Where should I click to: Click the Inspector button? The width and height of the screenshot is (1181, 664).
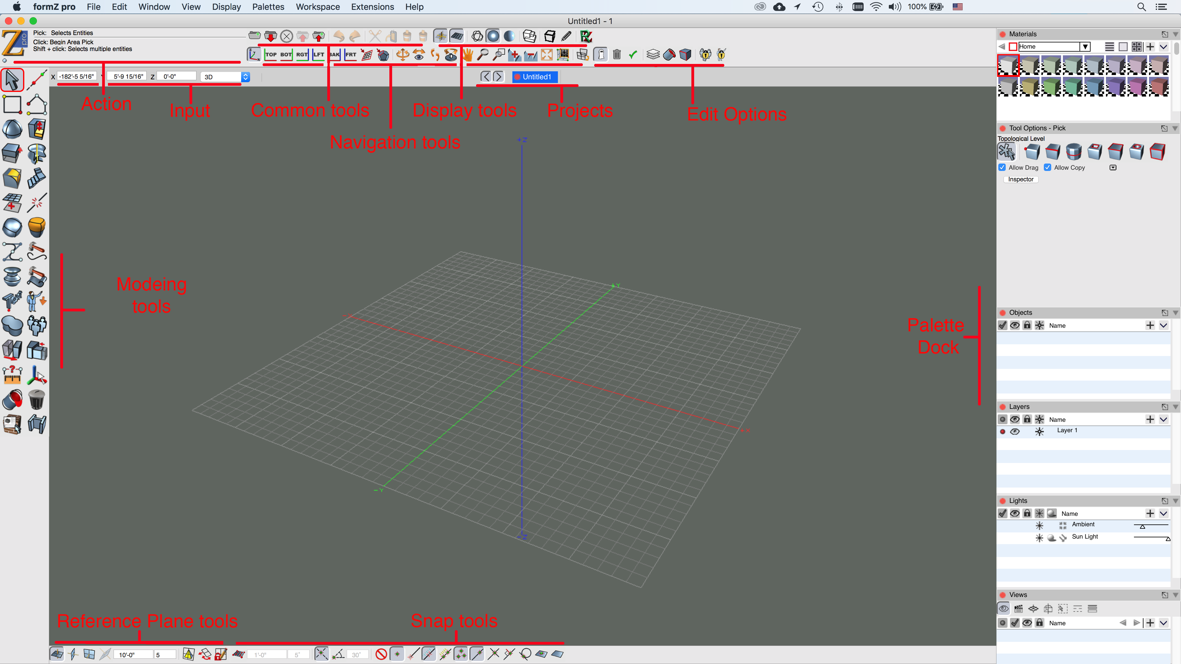pos(1020,179)
